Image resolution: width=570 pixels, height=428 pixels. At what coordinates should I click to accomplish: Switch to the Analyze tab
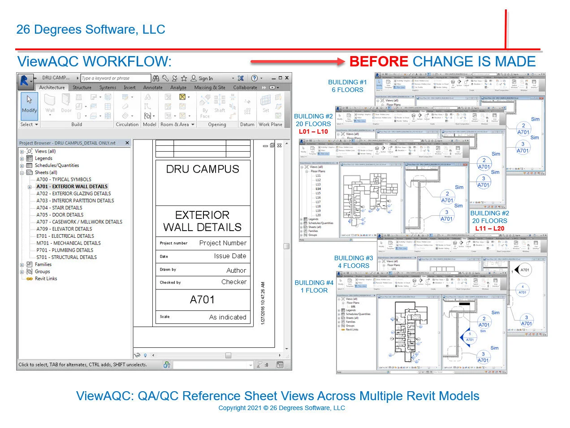178,87
